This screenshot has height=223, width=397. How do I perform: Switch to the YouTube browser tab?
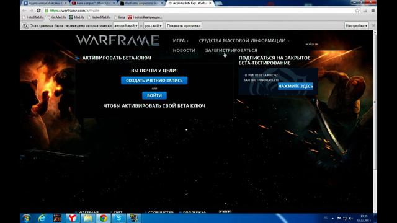(x=94, y=3)
